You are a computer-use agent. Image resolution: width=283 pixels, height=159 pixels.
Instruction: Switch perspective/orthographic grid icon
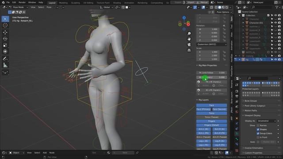tap(189, 50)
